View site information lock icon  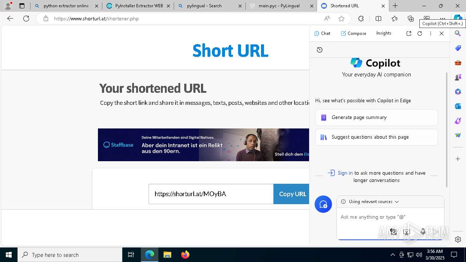coord(46,19)
